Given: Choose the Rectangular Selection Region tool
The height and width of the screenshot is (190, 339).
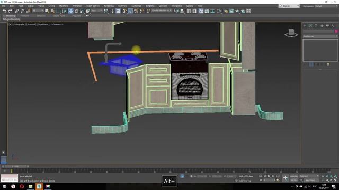Looking at the screenshot, I should 58,11.
